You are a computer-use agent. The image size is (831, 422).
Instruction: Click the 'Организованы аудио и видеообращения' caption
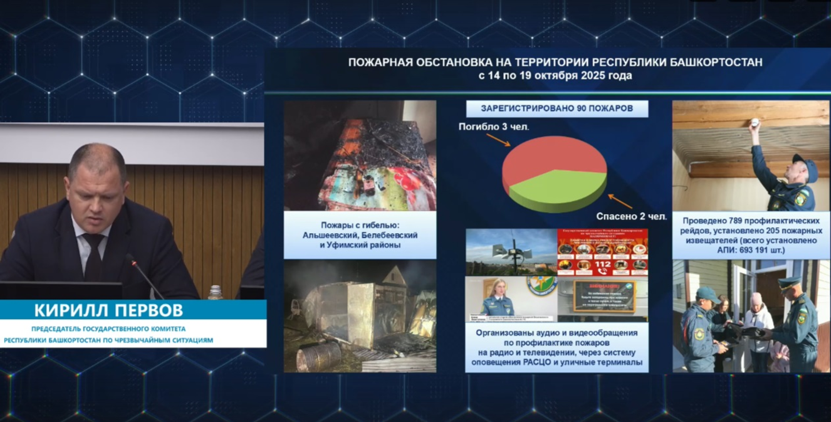coord(556,347)
